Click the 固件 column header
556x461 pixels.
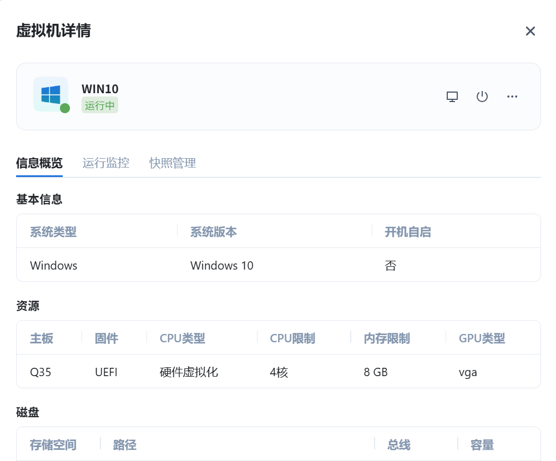pyautogui.click(x=107, y=338)
